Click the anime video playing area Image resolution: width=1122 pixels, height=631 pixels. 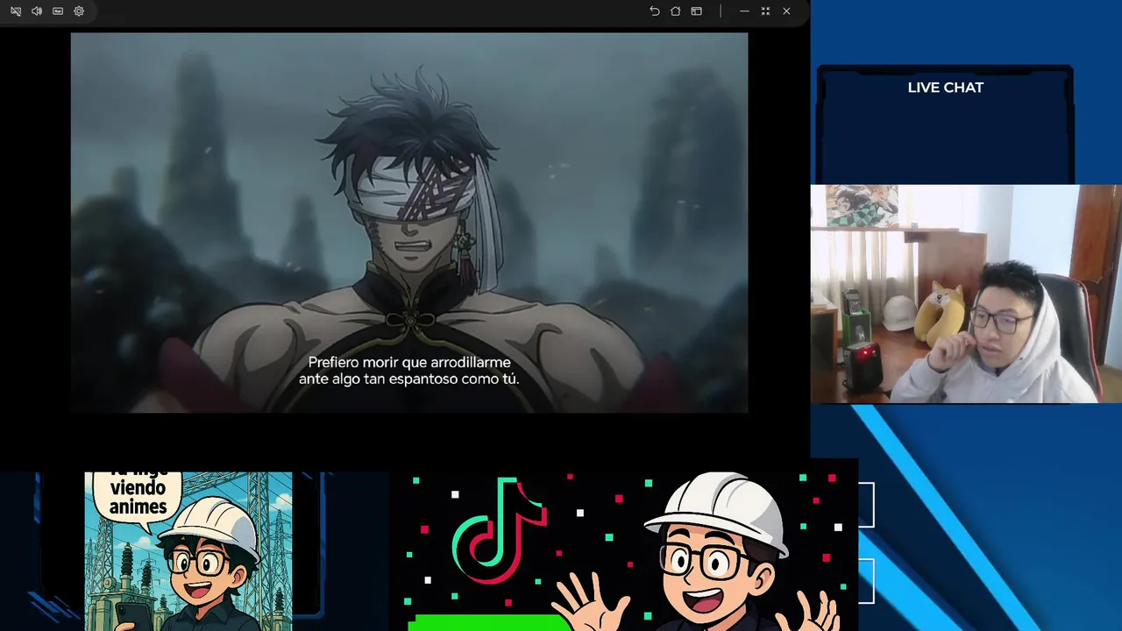click(x=409, y=223)
